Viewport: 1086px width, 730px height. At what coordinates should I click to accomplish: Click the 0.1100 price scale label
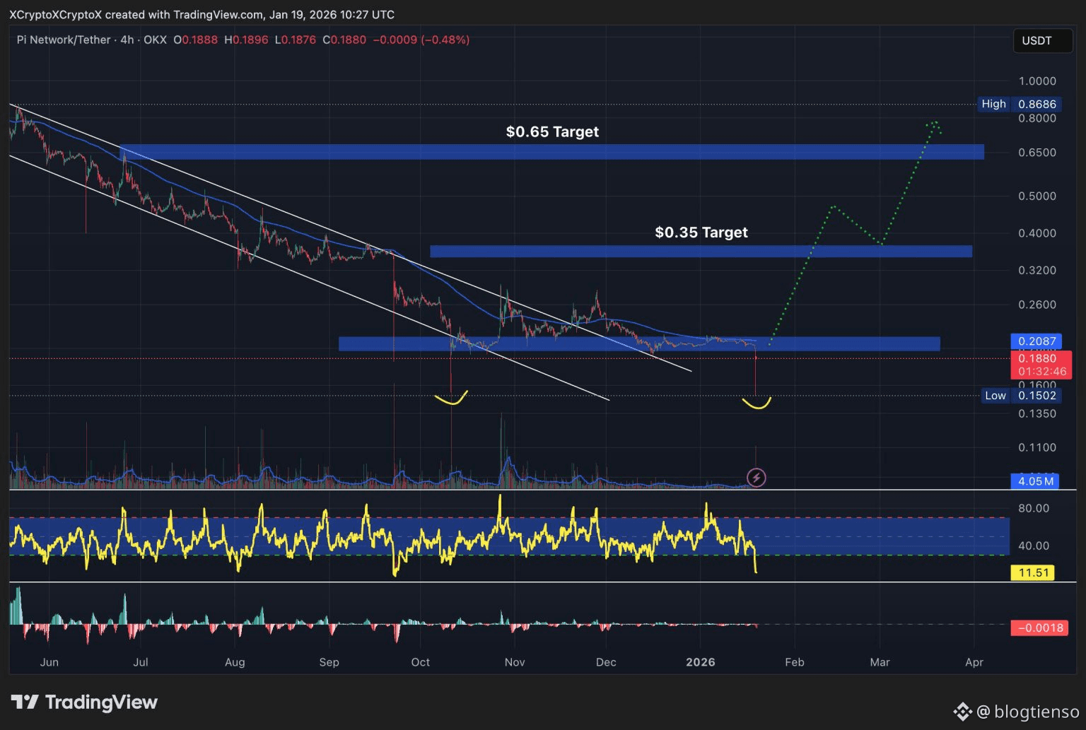(x=1037, y=447)
